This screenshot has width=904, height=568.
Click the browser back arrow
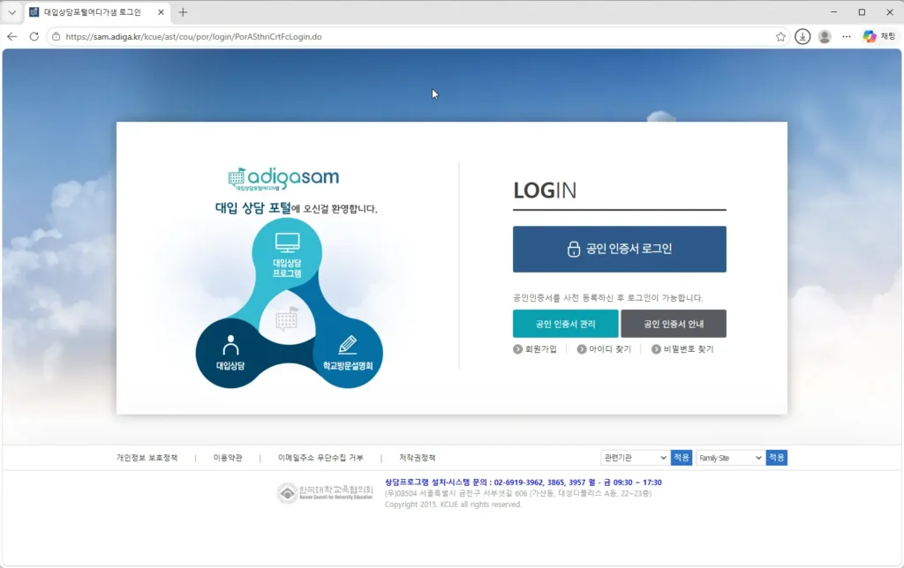click(x=12, y=36)
